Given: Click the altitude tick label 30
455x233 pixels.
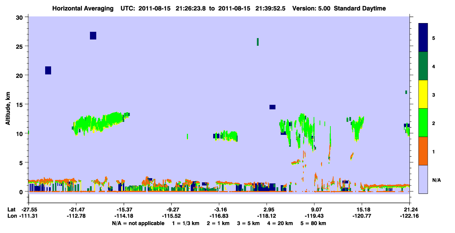Looking at the screenshot, I should 20,17.
